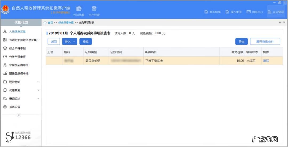Click the 减免事项附表 breadcrumb text

(86, 23)
